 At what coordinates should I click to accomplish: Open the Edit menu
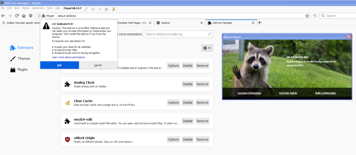9,8
